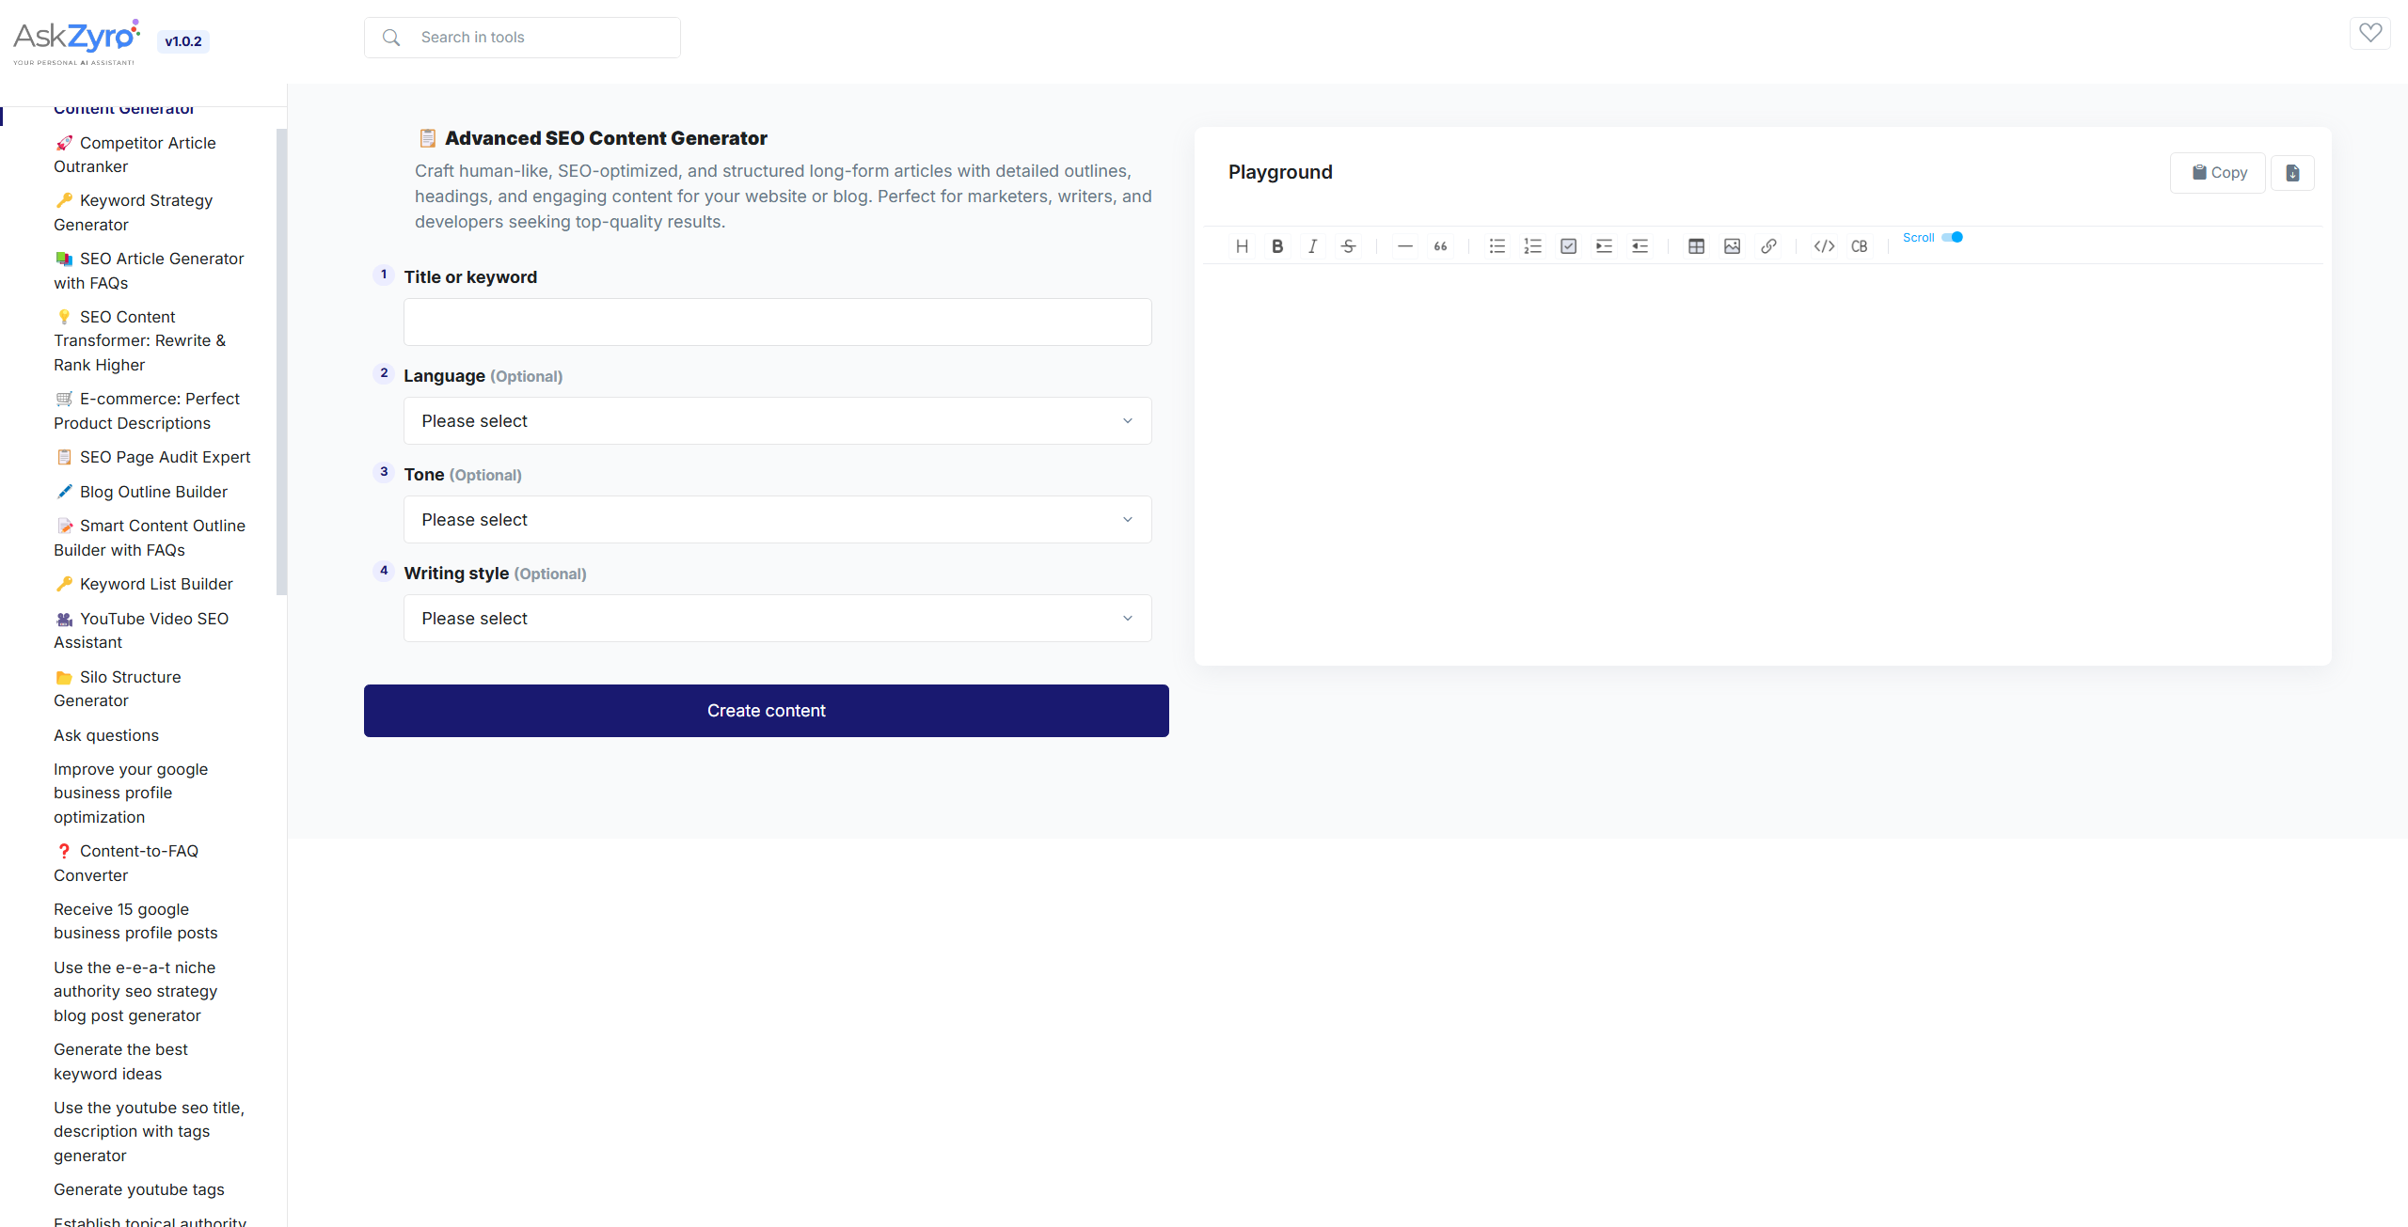Click the CB code block button
This screenshot has height=1227, width=2408.
tap(1860, 246)
